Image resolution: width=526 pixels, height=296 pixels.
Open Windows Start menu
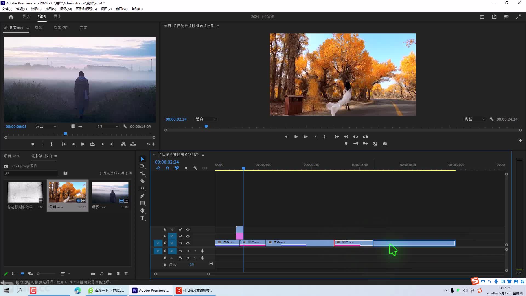(7, 290)
